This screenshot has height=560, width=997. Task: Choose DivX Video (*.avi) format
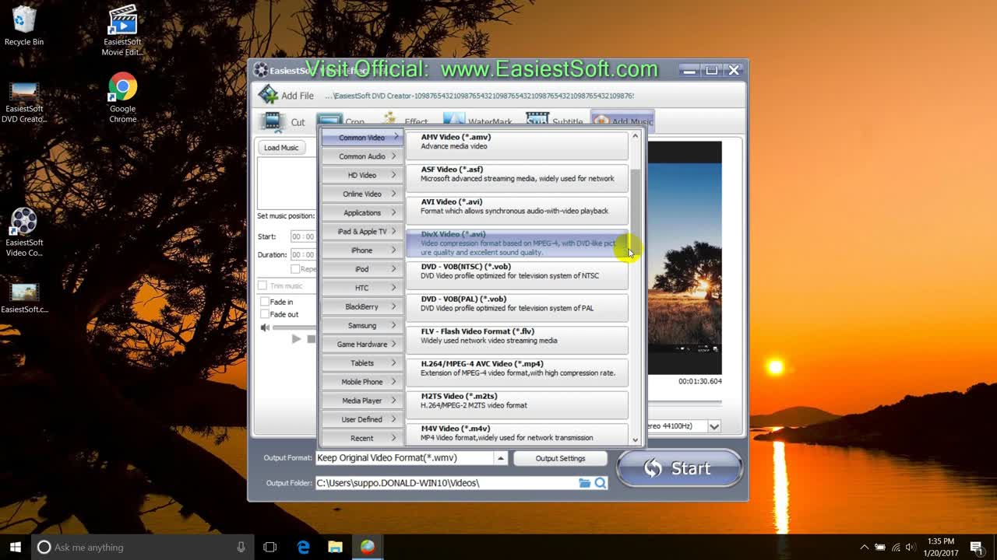[x=516, y=243]
